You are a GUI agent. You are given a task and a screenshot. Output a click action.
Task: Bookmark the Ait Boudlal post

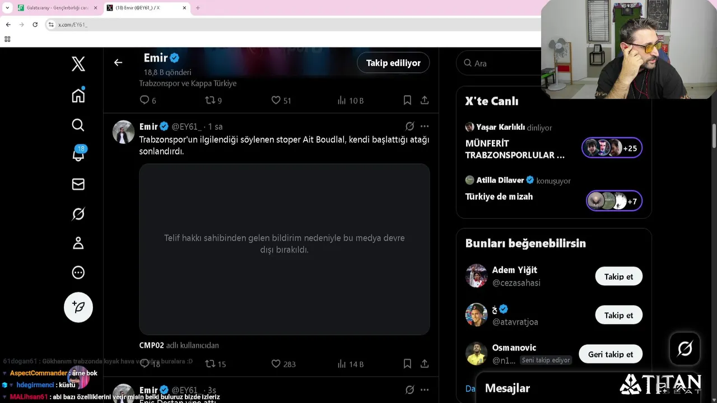click(407, 364)
